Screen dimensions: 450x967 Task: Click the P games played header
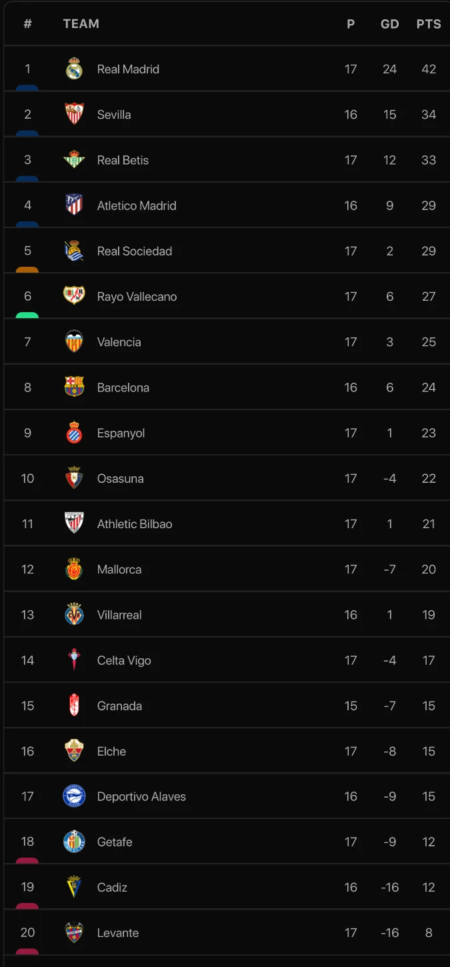click(x=351, y=24)
